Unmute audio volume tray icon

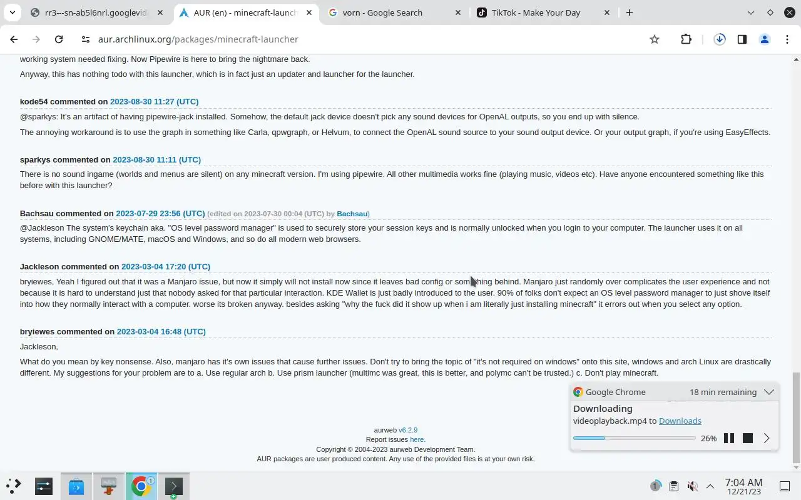[x=692, y=486]
